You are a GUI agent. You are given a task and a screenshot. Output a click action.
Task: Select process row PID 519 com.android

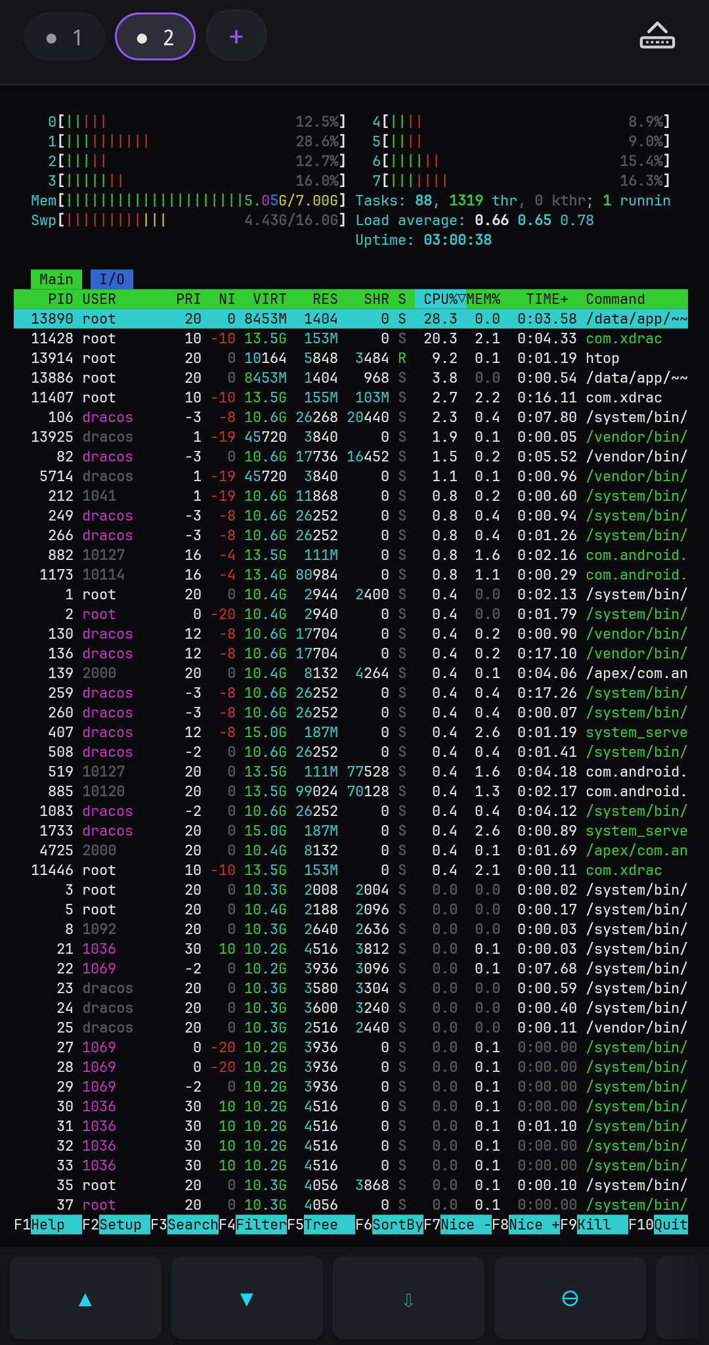click(x=351, y=771)
